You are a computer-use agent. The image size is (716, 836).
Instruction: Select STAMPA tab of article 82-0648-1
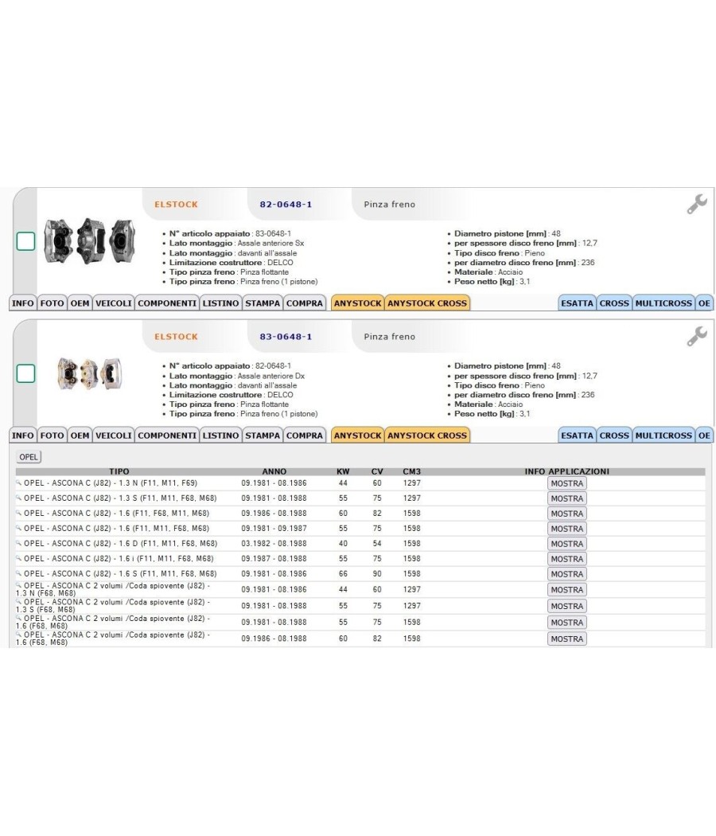pos(263,303)
